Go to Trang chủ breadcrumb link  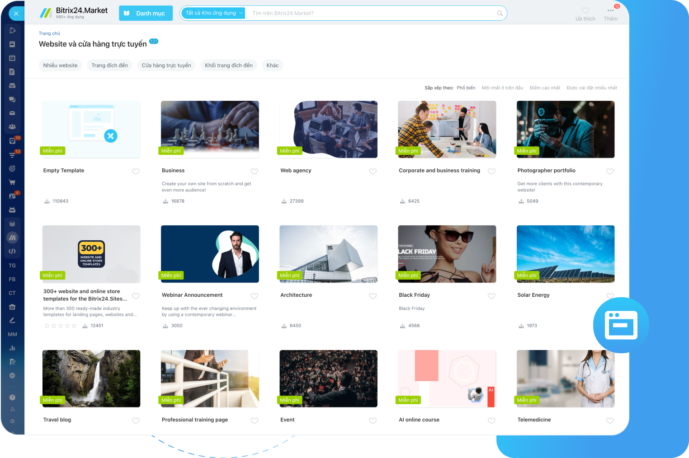(x=49, y=33)
